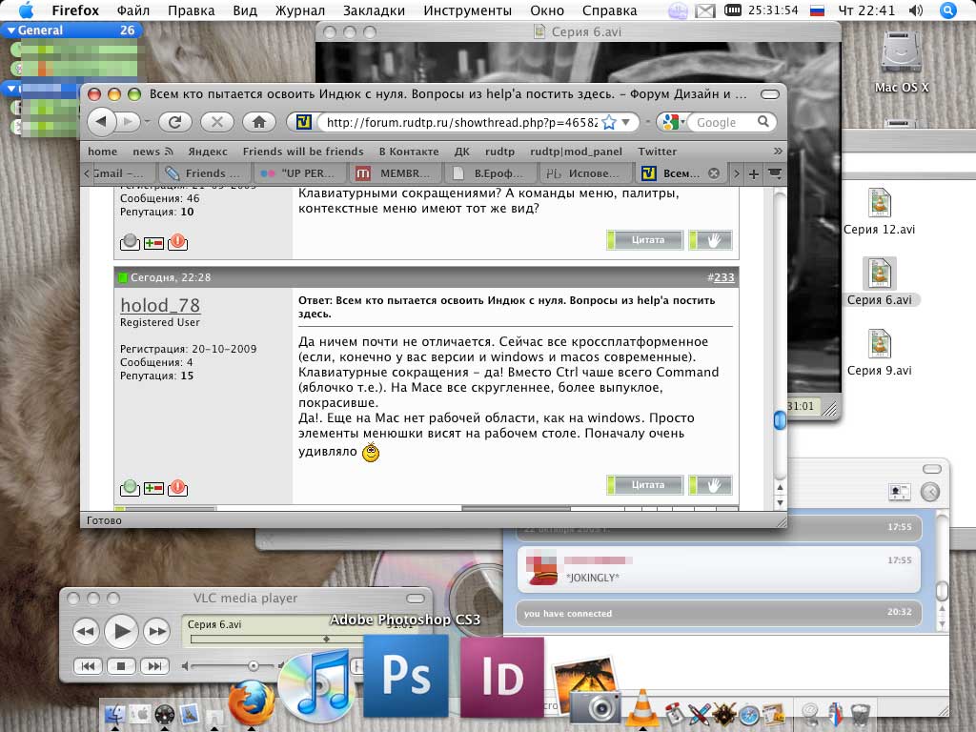This screenshot has width=976, height=732.
Task: Start the search with the magnifier icon
Action: pyautogui.click(x=763, y=121)
